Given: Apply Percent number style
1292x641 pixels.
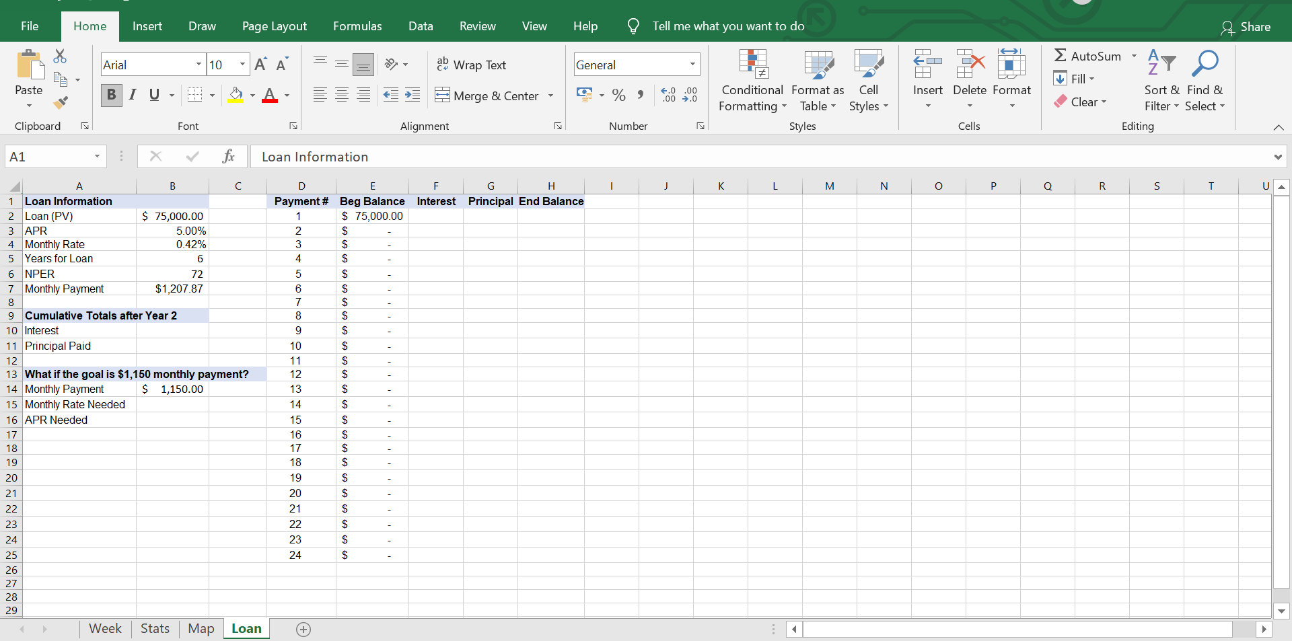Looking at the screenshot, I should (619, 95).
